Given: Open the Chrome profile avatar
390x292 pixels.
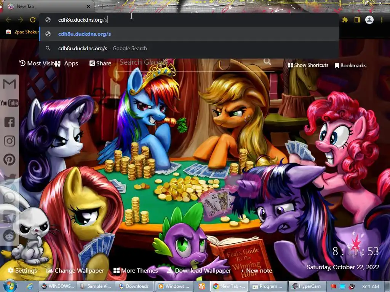Looking at the screenshot, I should click(369, 20).
